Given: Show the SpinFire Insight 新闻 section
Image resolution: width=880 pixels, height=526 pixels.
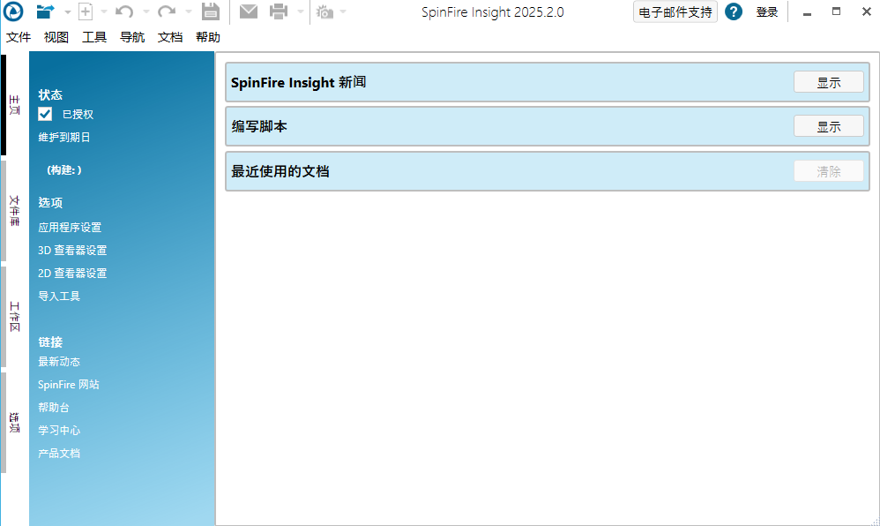Looking at the screenshot, I should [828, 82].
